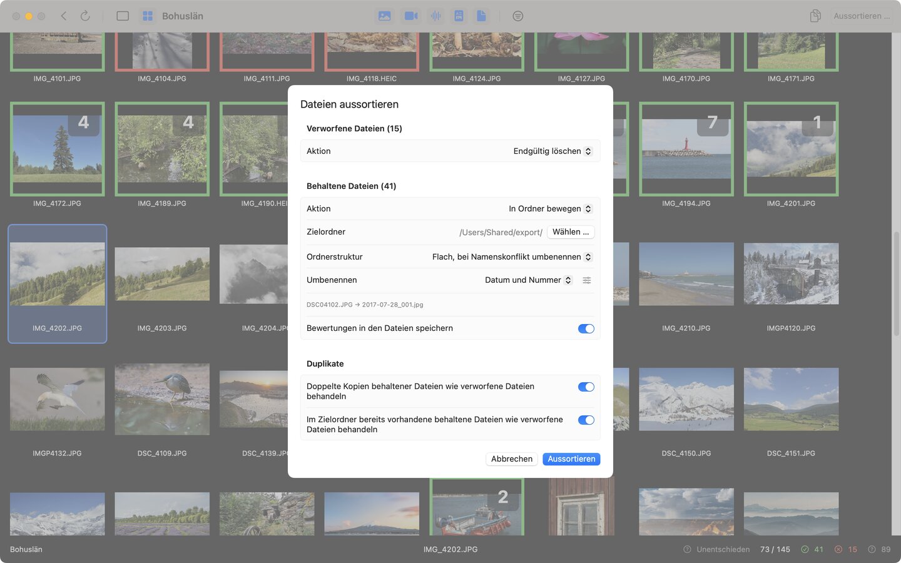Click the Duplikate section heading
Viewport: 901px width, 563px height.
325,364
